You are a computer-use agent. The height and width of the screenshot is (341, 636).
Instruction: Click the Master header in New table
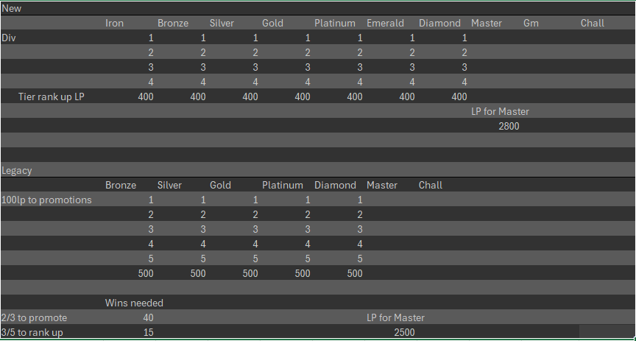pyautogui.click(x=487, y=23)
